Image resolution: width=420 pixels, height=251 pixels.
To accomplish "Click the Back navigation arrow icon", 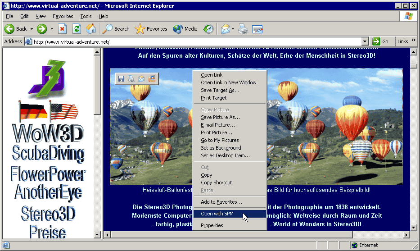I will 9,29.
